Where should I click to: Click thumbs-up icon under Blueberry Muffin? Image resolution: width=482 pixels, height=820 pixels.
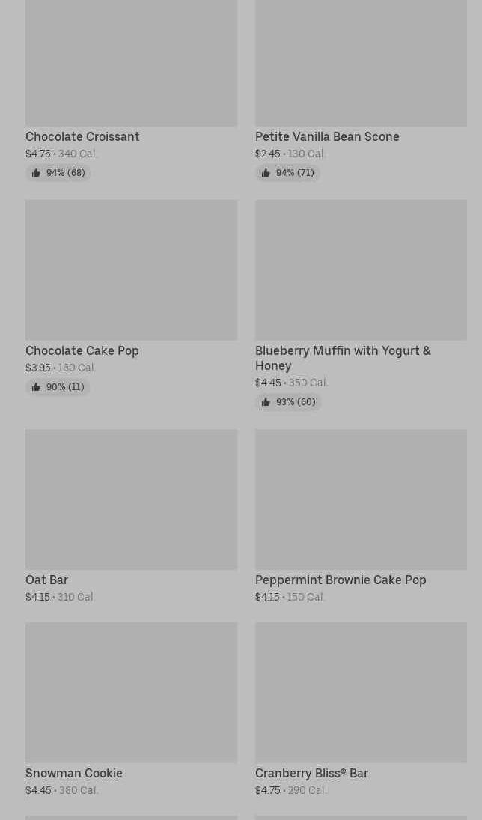tap(266, 402)
